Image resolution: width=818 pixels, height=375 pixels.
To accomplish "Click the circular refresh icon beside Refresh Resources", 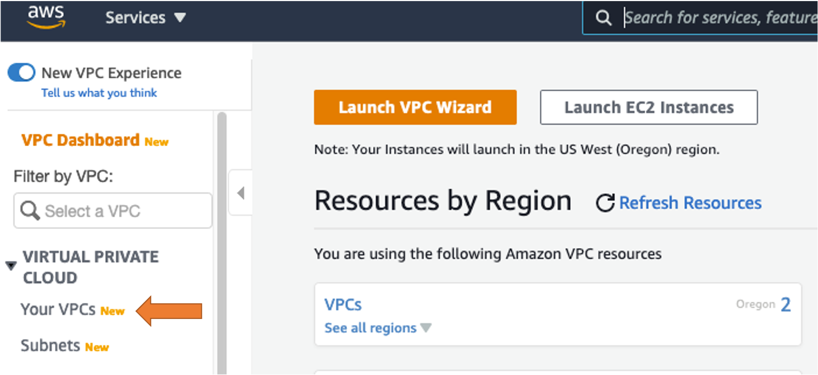I will click(605, 203).
